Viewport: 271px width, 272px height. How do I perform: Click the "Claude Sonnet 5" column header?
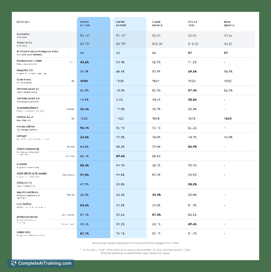click(157, 23)
